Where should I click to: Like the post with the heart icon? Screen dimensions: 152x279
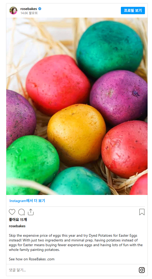point(12,212)
